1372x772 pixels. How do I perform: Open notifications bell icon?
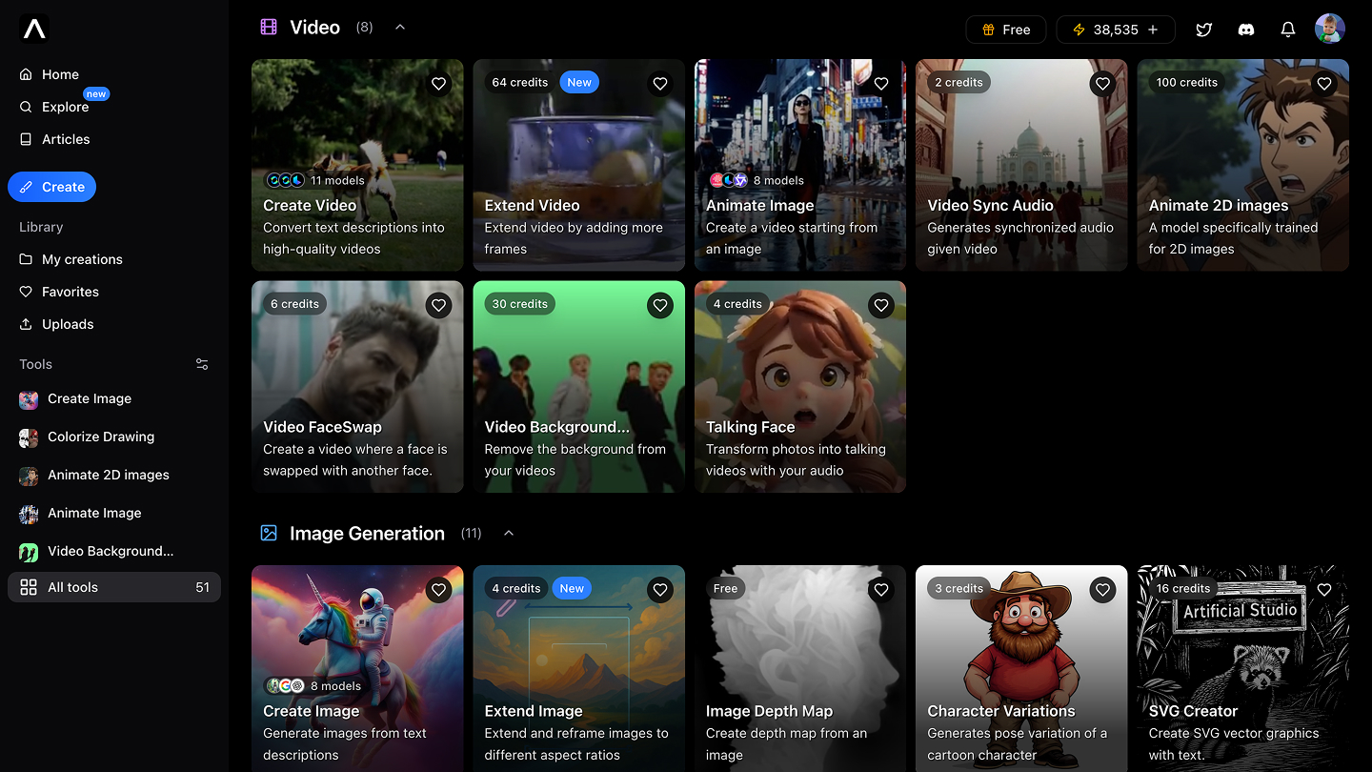(x=1288, y=30)
